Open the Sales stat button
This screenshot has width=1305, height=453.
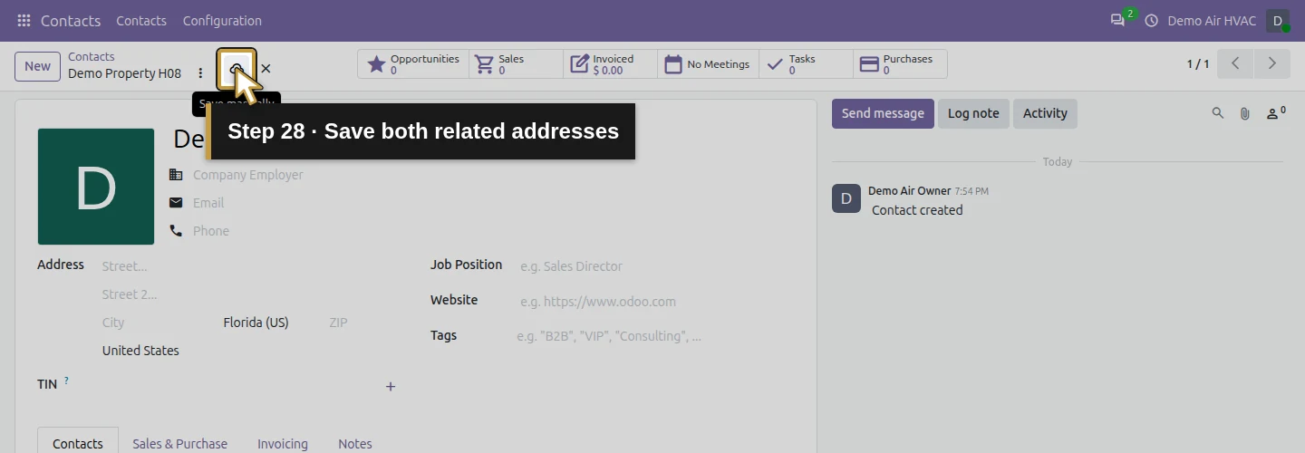[x=517, y=64]
